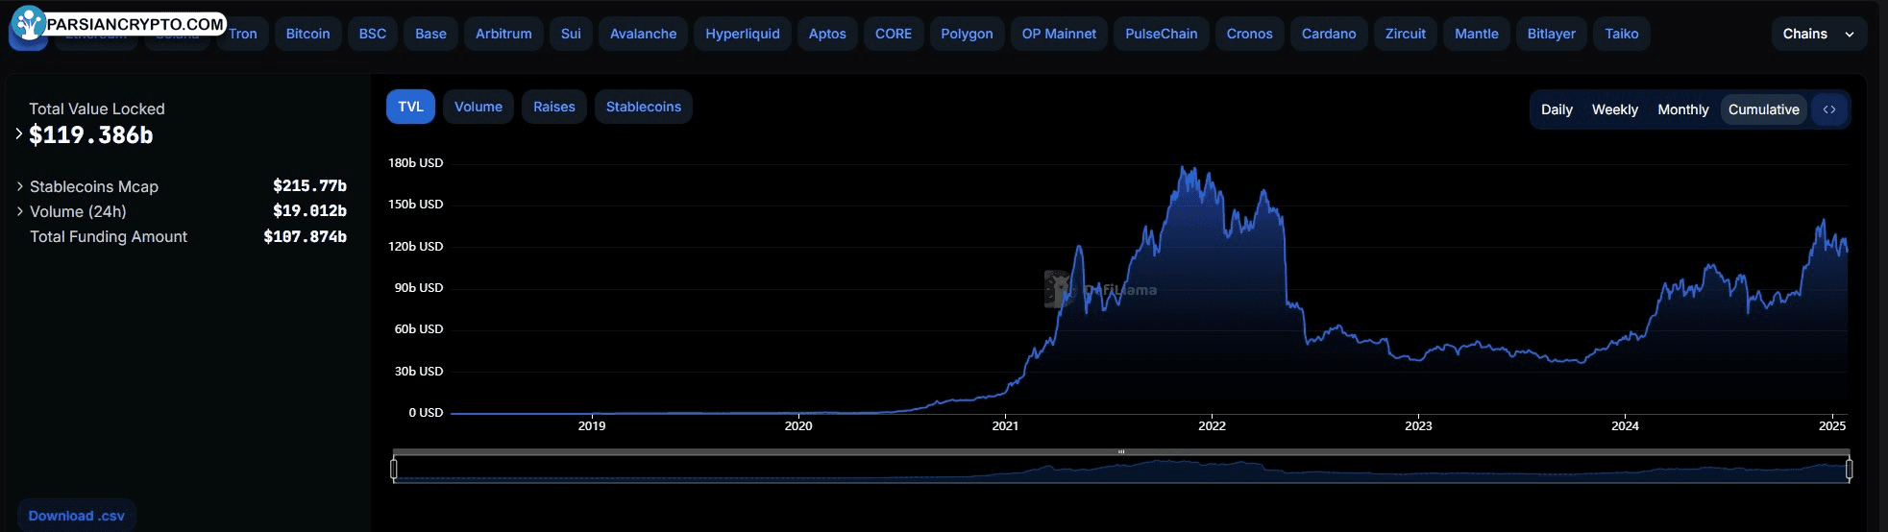Enable the TVL chart toggle

click(410, 107)
